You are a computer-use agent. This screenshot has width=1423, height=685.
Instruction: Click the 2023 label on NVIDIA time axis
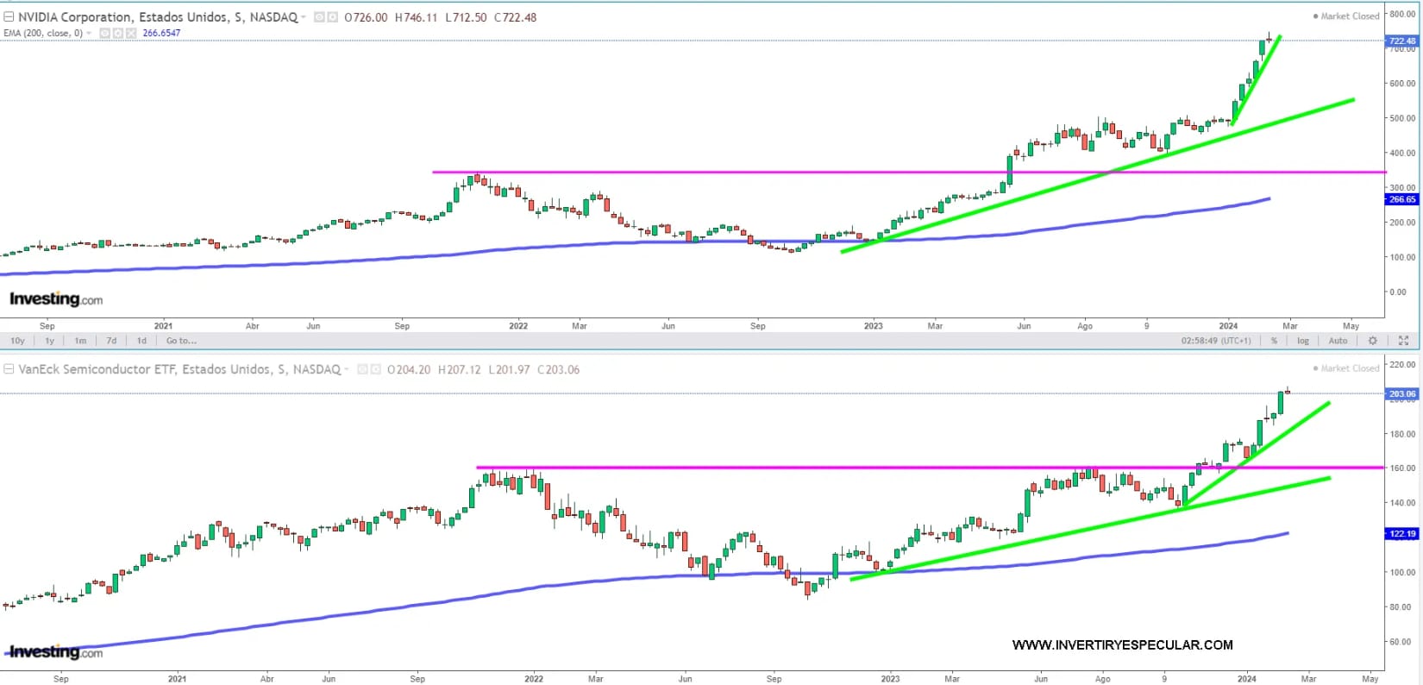pos(873,326)
